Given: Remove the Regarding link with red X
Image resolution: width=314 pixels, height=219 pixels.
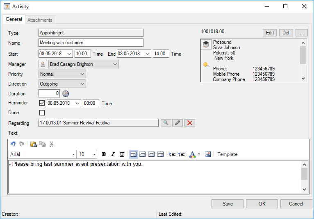Looking at the screenshot, I should [189, 123].
